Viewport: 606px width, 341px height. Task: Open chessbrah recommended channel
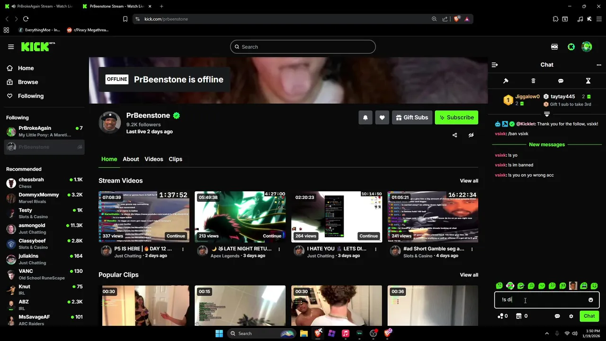tap(44, 183)
